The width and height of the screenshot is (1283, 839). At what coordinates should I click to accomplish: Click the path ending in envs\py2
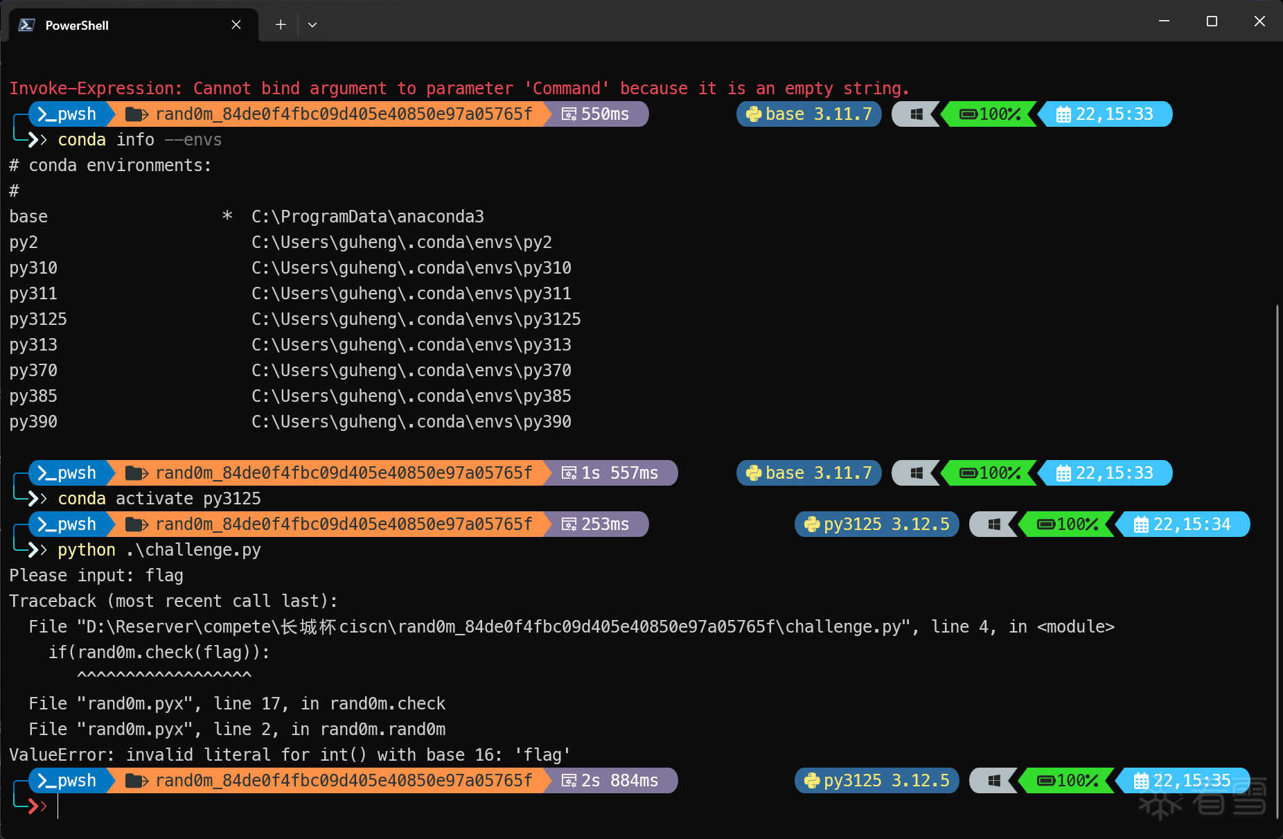click(402, 242)
